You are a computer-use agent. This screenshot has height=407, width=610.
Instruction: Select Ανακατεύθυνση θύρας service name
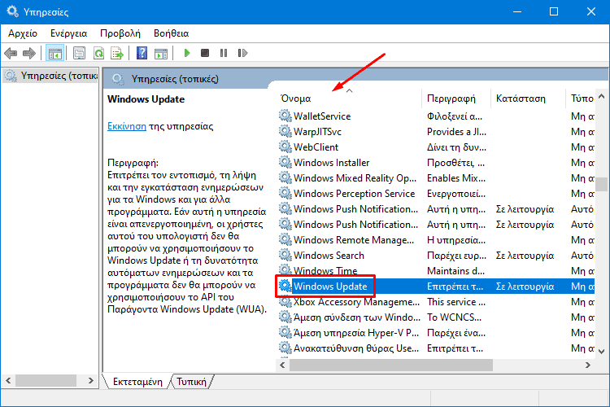click(x=356, y=348)
